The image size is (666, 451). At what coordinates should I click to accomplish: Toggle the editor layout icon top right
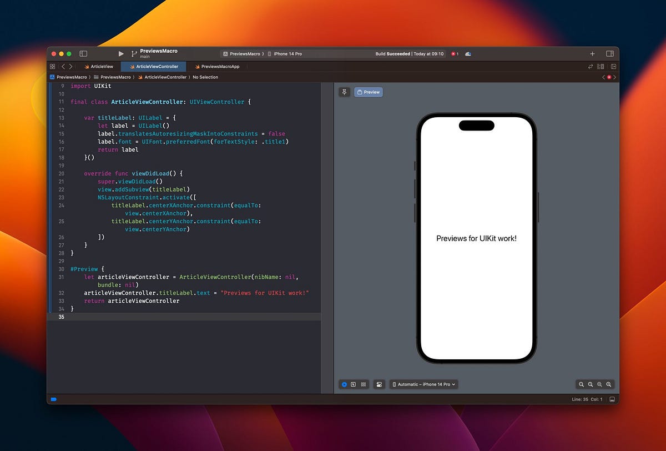pyautogui.click(x=609, y=54)
